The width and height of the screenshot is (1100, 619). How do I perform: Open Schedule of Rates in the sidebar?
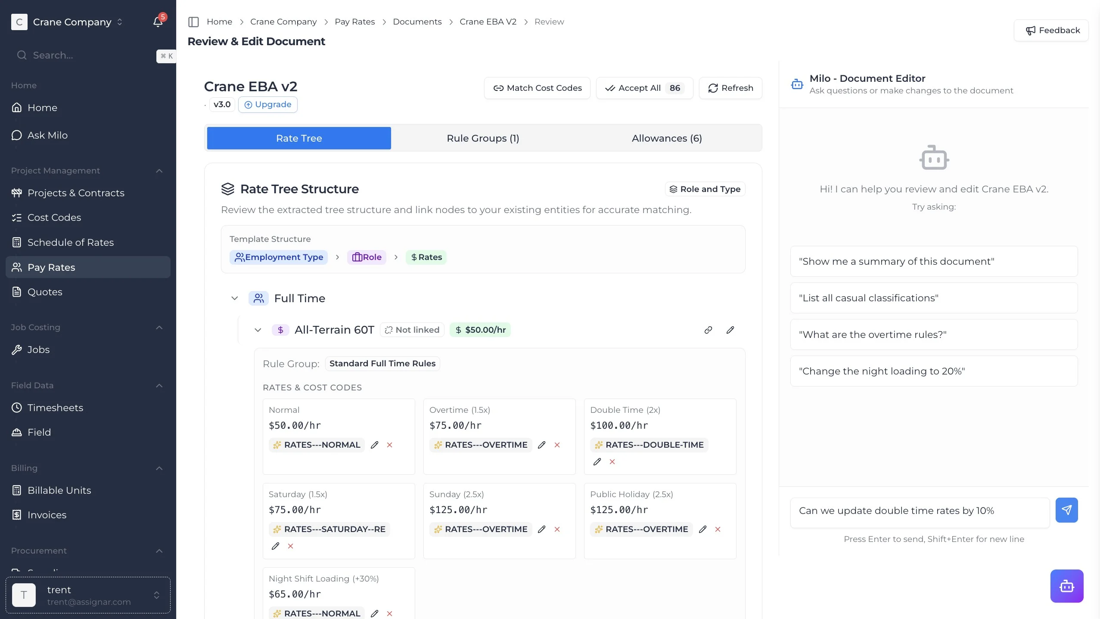71,242
